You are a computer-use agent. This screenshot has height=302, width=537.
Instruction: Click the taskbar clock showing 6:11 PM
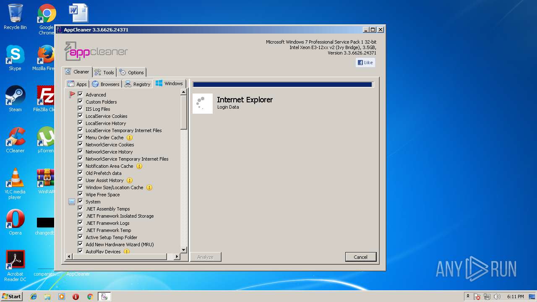(x=515, y=297)
